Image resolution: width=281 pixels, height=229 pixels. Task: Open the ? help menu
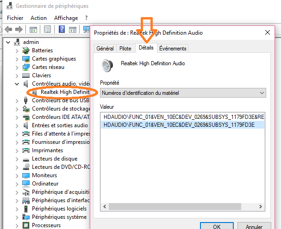[x=87, y=18]
